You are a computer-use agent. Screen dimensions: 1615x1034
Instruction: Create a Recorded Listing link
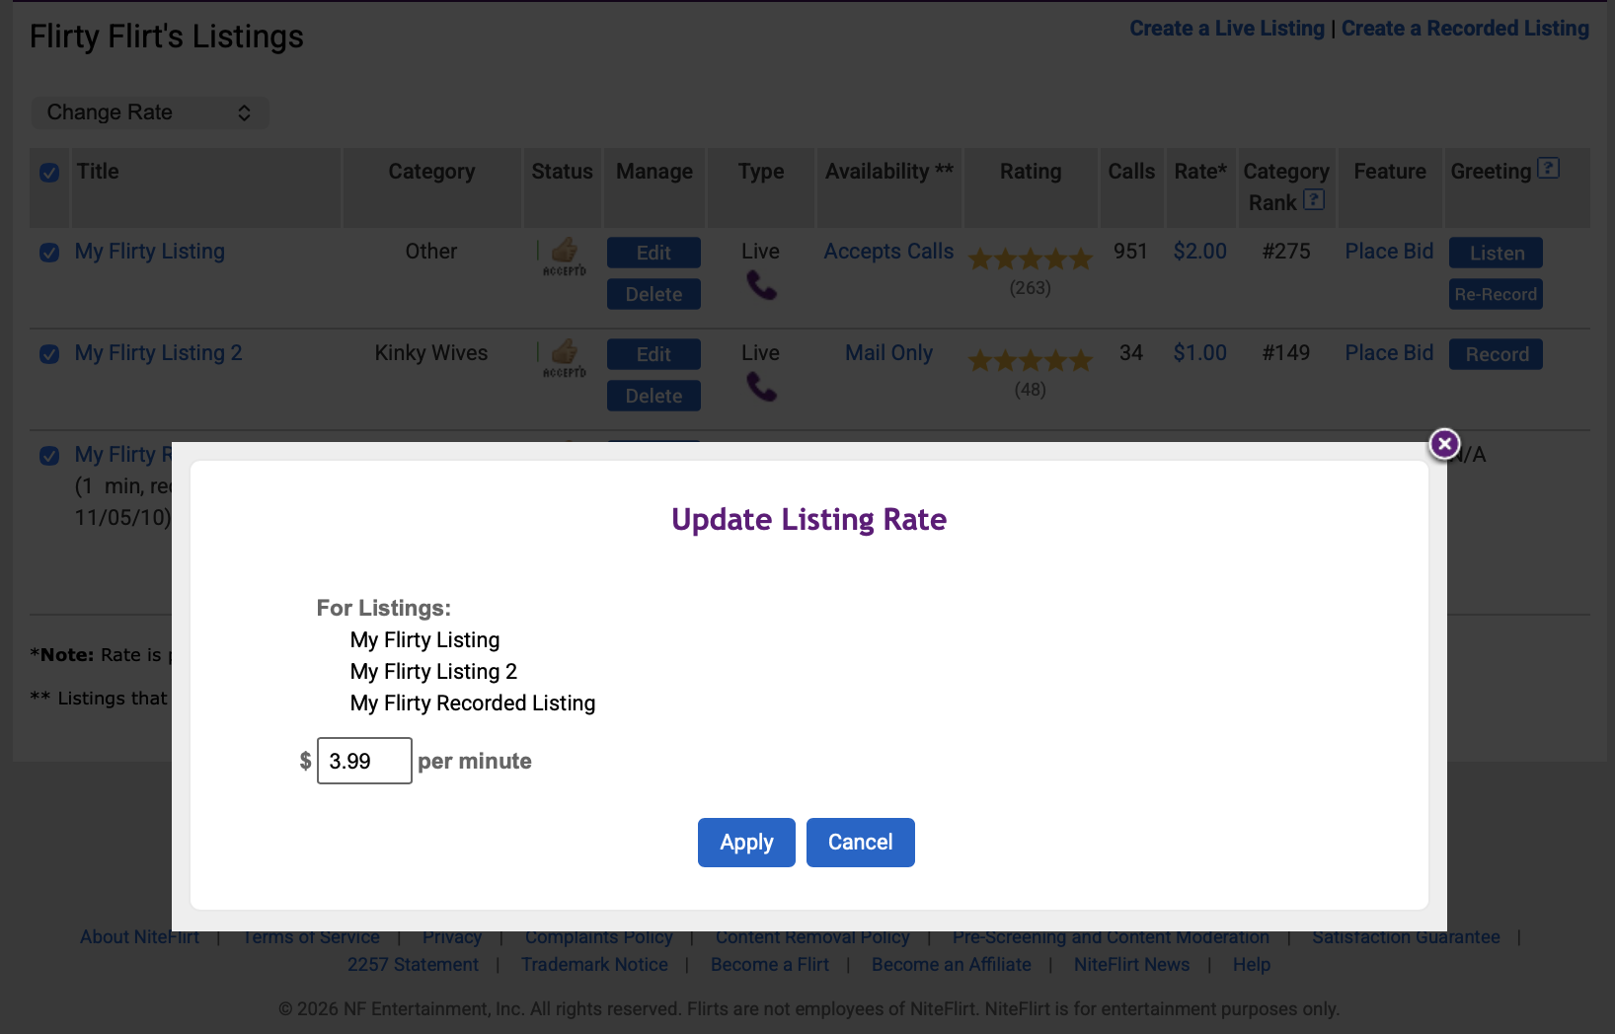(1465, 29)
